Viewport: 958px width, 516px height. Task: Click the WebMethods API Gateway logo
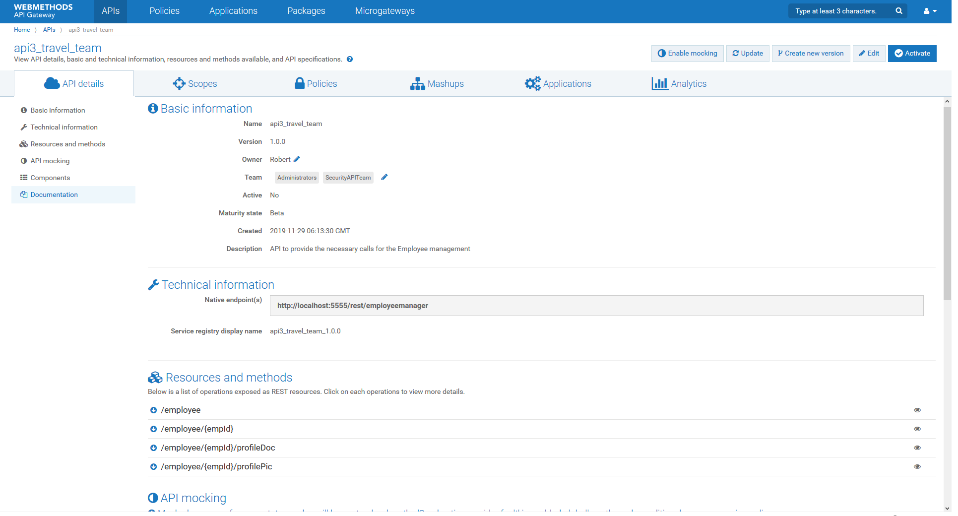[43, 11]
